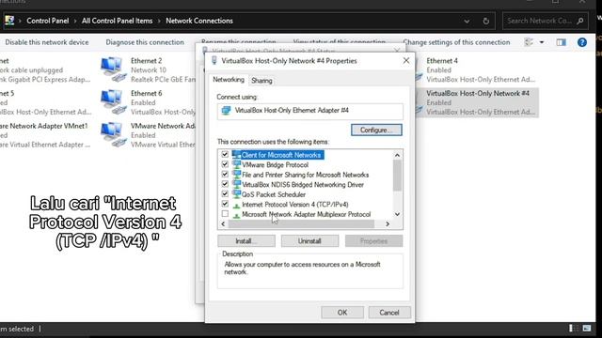The height and width of the screenshot is (338, 602).
Task: Click the Ethernet 6 adapter icon
Action: pos(113,102)
